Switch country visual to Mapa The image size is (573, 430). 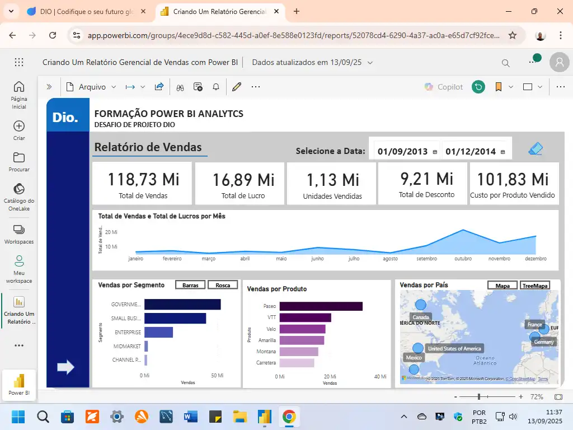pyautogui.click(x=502, y=286)
